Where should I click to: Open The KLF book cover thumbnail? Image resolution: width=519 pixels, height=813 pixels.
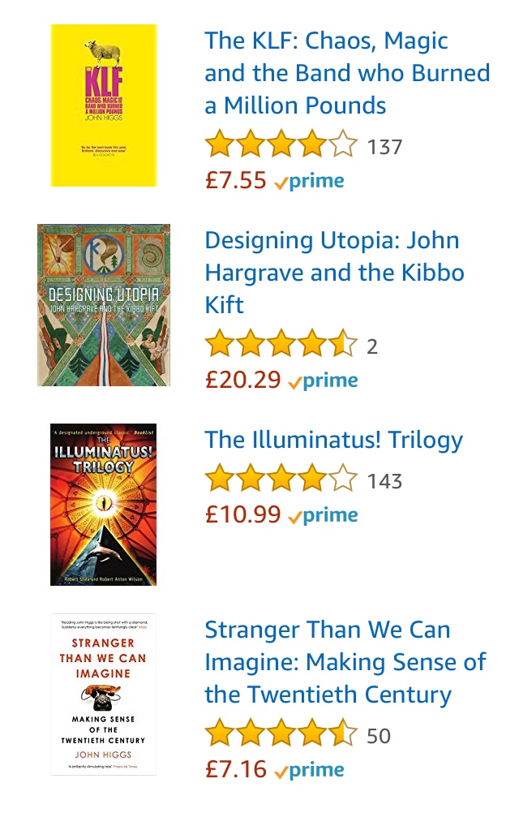103,105
